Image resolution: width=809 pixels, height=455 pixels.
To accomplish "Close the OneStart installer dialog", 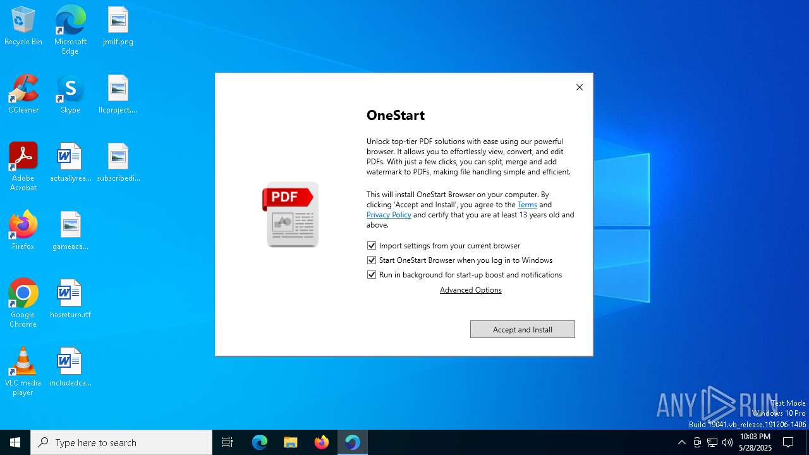I will pyautogui.click(x=580, y=87).
